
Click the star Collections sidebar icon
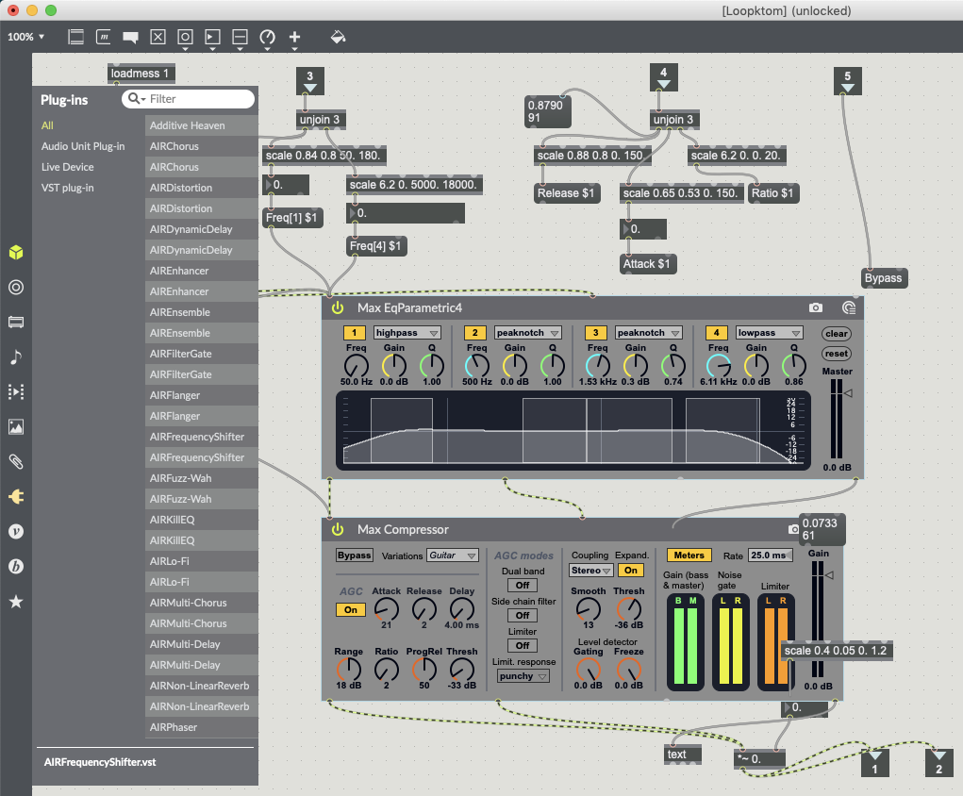(15, 601)
